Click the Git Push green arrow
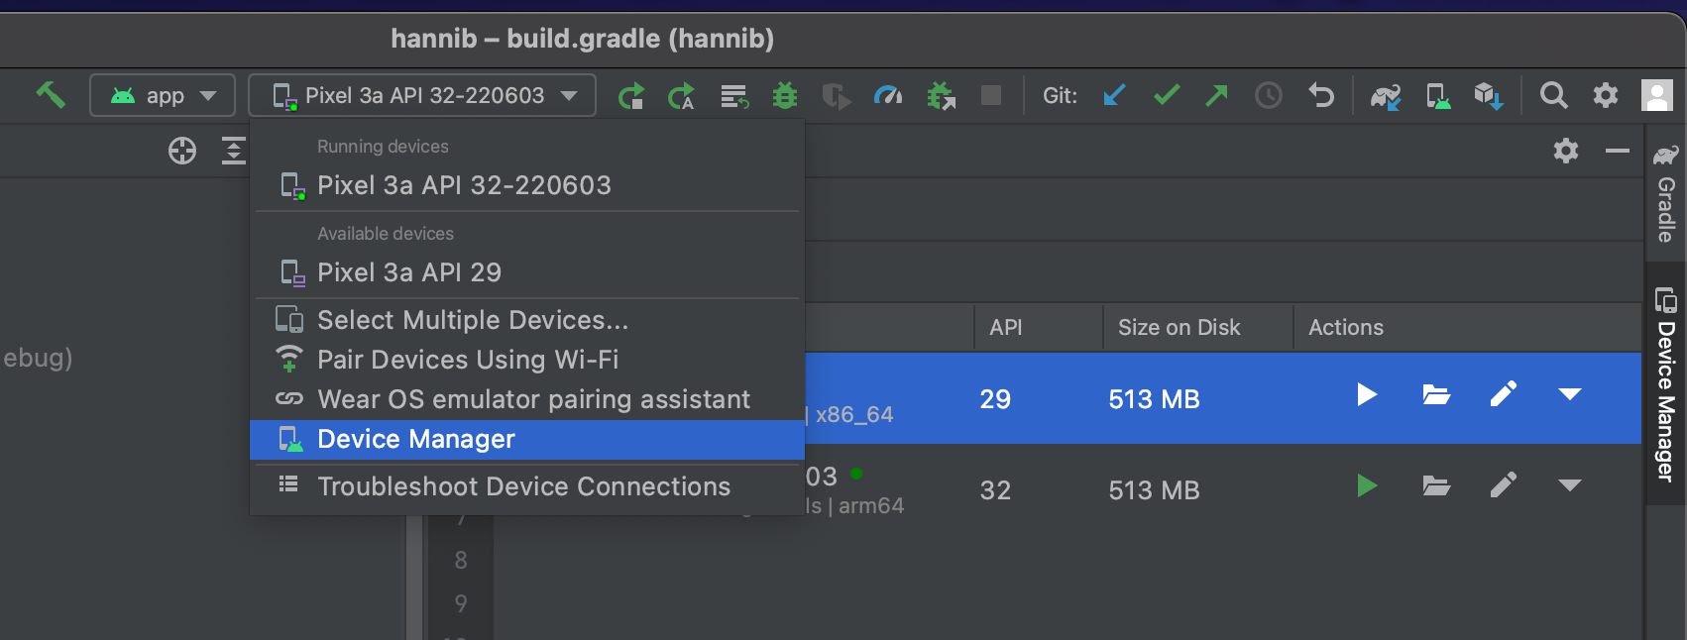Viewport: 1687px width, 640px height. point(1216,95)
